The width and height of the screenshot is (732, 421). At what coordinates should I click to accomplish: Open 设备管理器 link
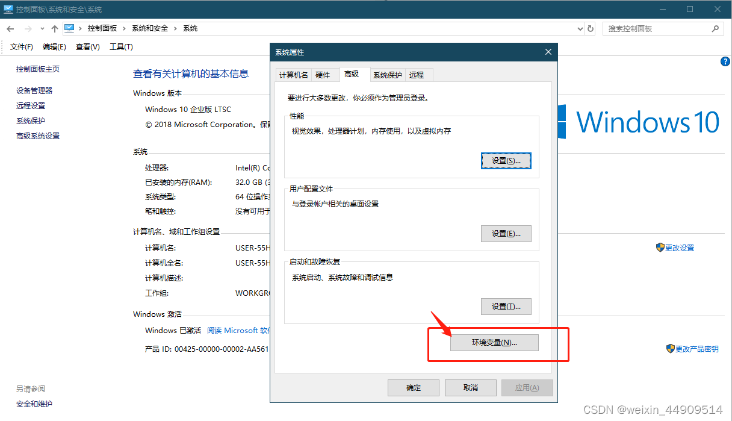point(34,90)
